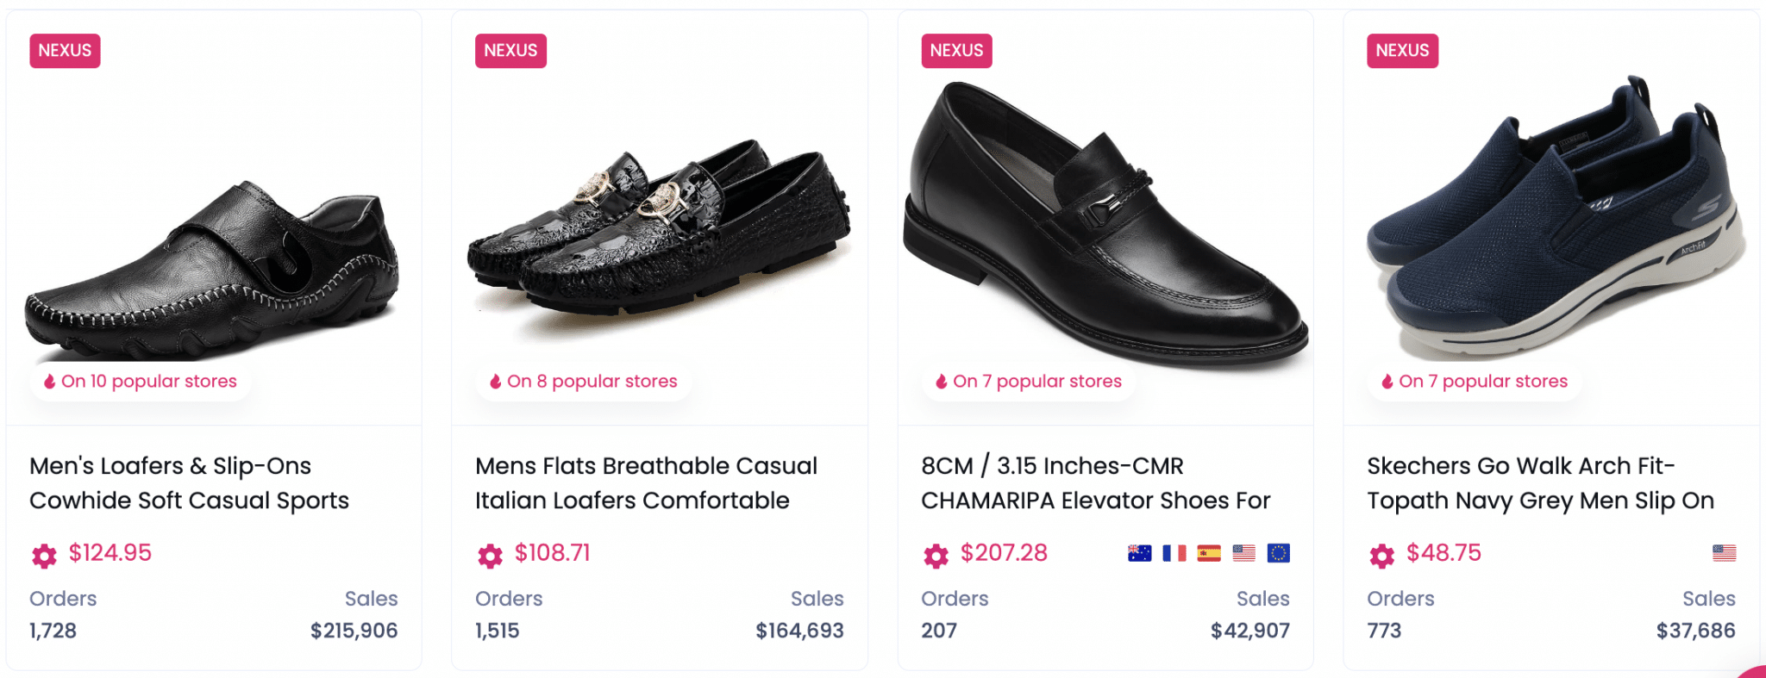1766x678 pixels.
Task: Open the Skechers Go Walk Arch Fit title
Action: click(1540, 482)
